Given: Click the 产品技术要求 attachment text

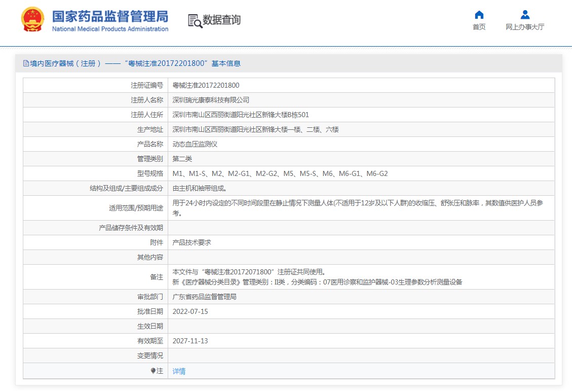Looking at the screenshot, I should pyautogui.click(x=192, y=242).
